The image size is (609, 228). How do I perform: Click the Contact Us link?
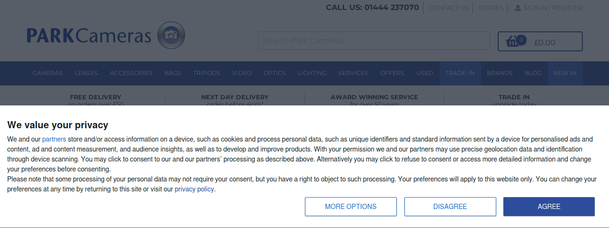(x=449, y=8)
